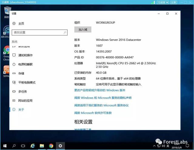Click the Settings gear on the taskbar
Screen dimensions: 194x150
60,146
